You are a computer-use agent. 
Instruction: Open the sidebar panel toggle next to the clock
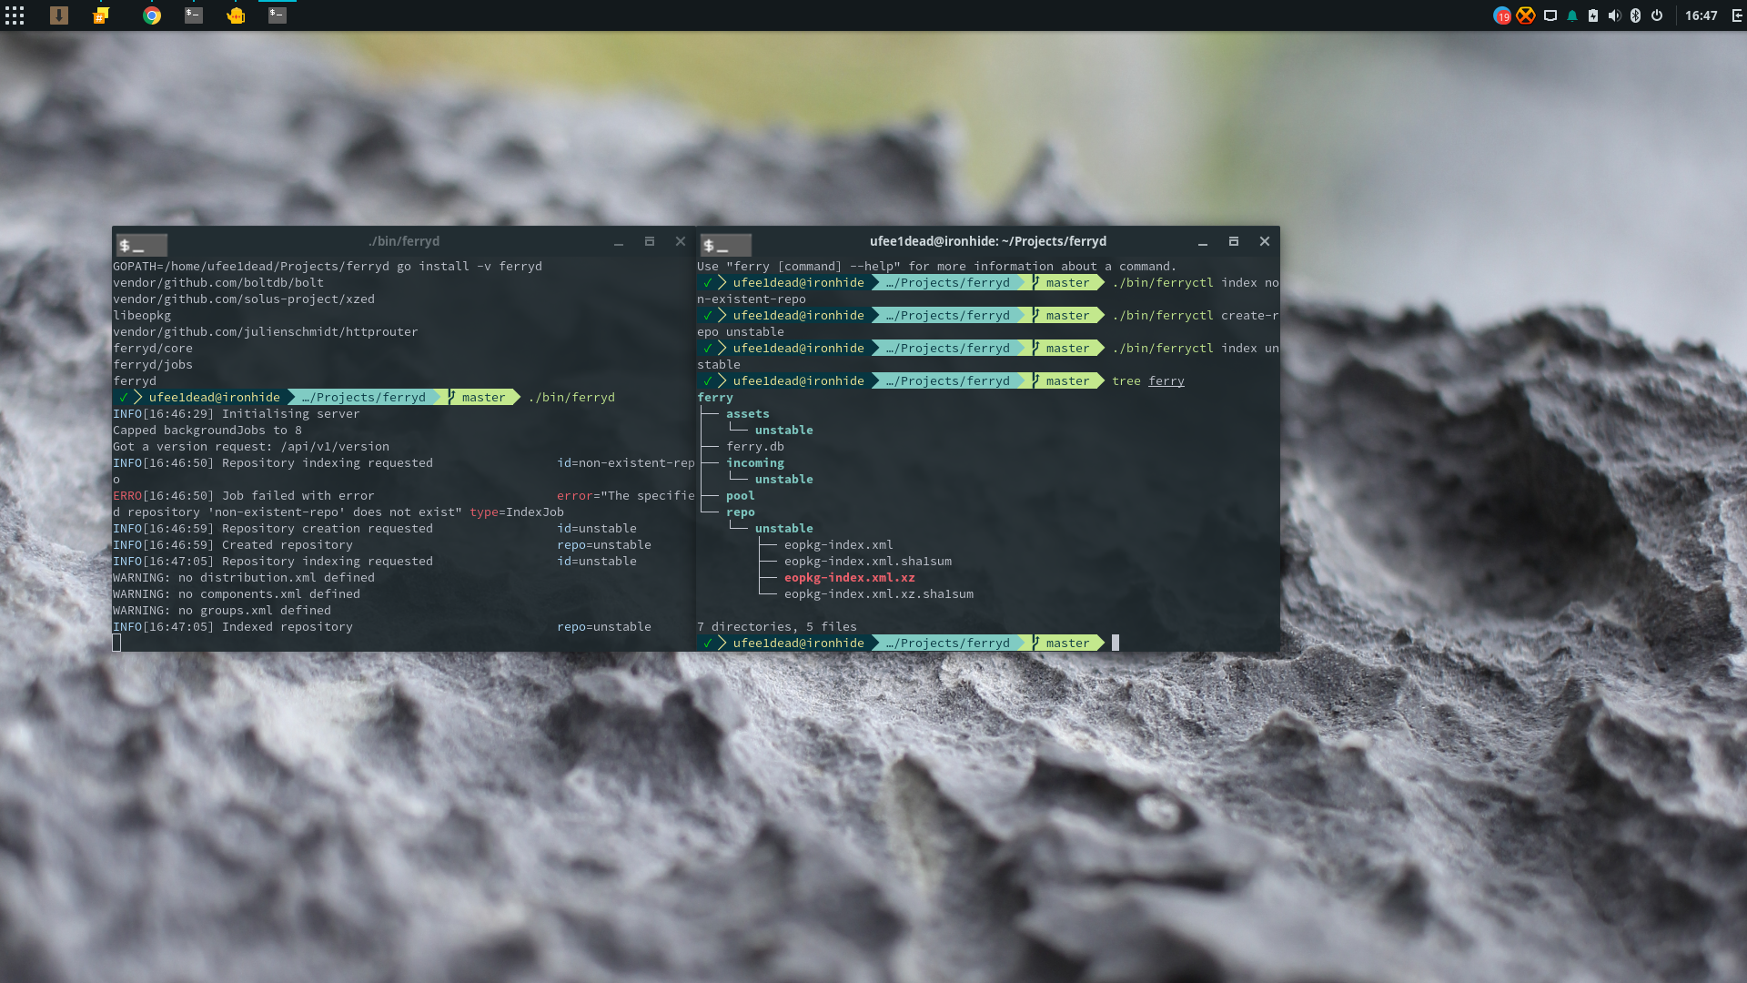(1737, 15)
